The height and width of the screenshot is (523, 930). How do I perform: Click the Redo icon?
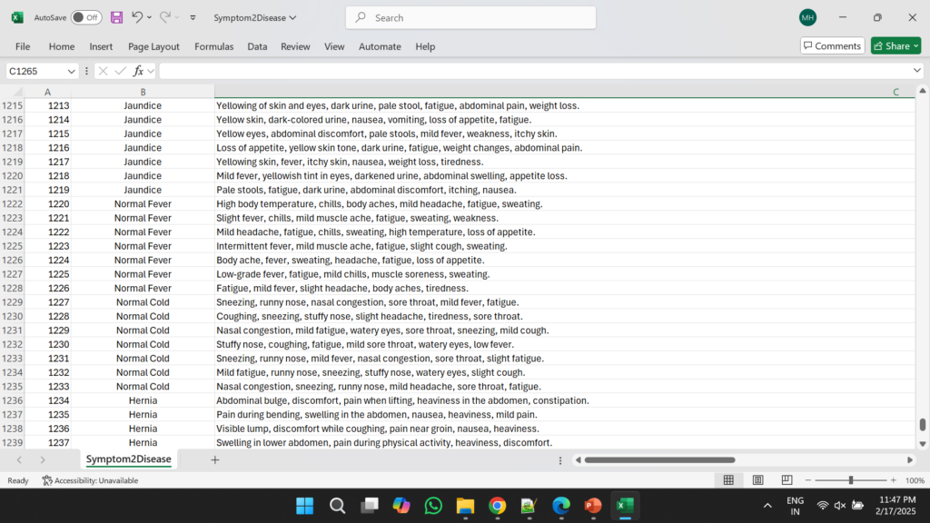[166, 16]
